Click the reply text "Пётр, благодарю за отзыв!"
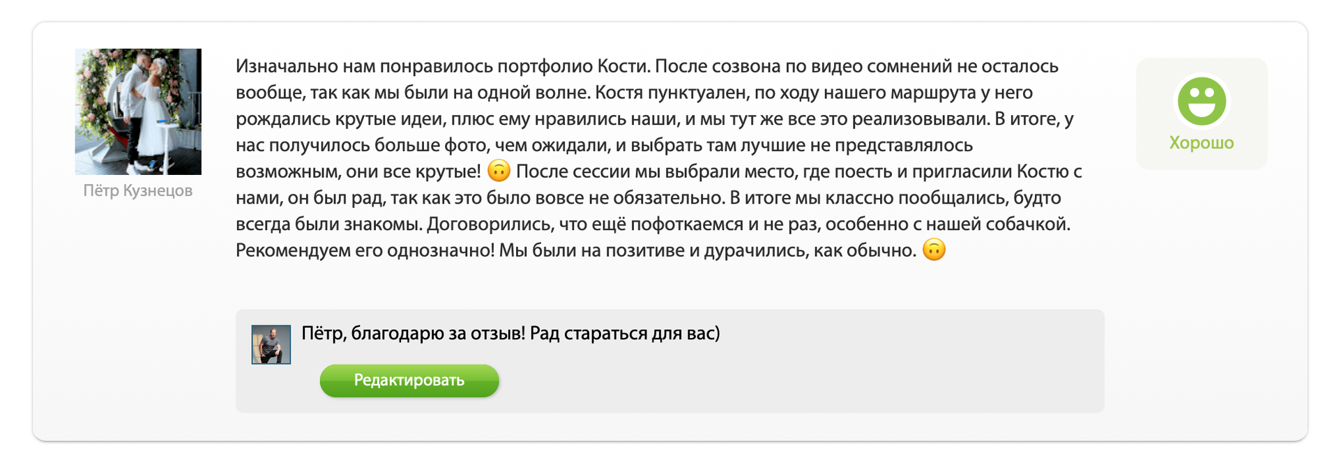The width and height of the screenshot is (1339, 467). [413, 333]
